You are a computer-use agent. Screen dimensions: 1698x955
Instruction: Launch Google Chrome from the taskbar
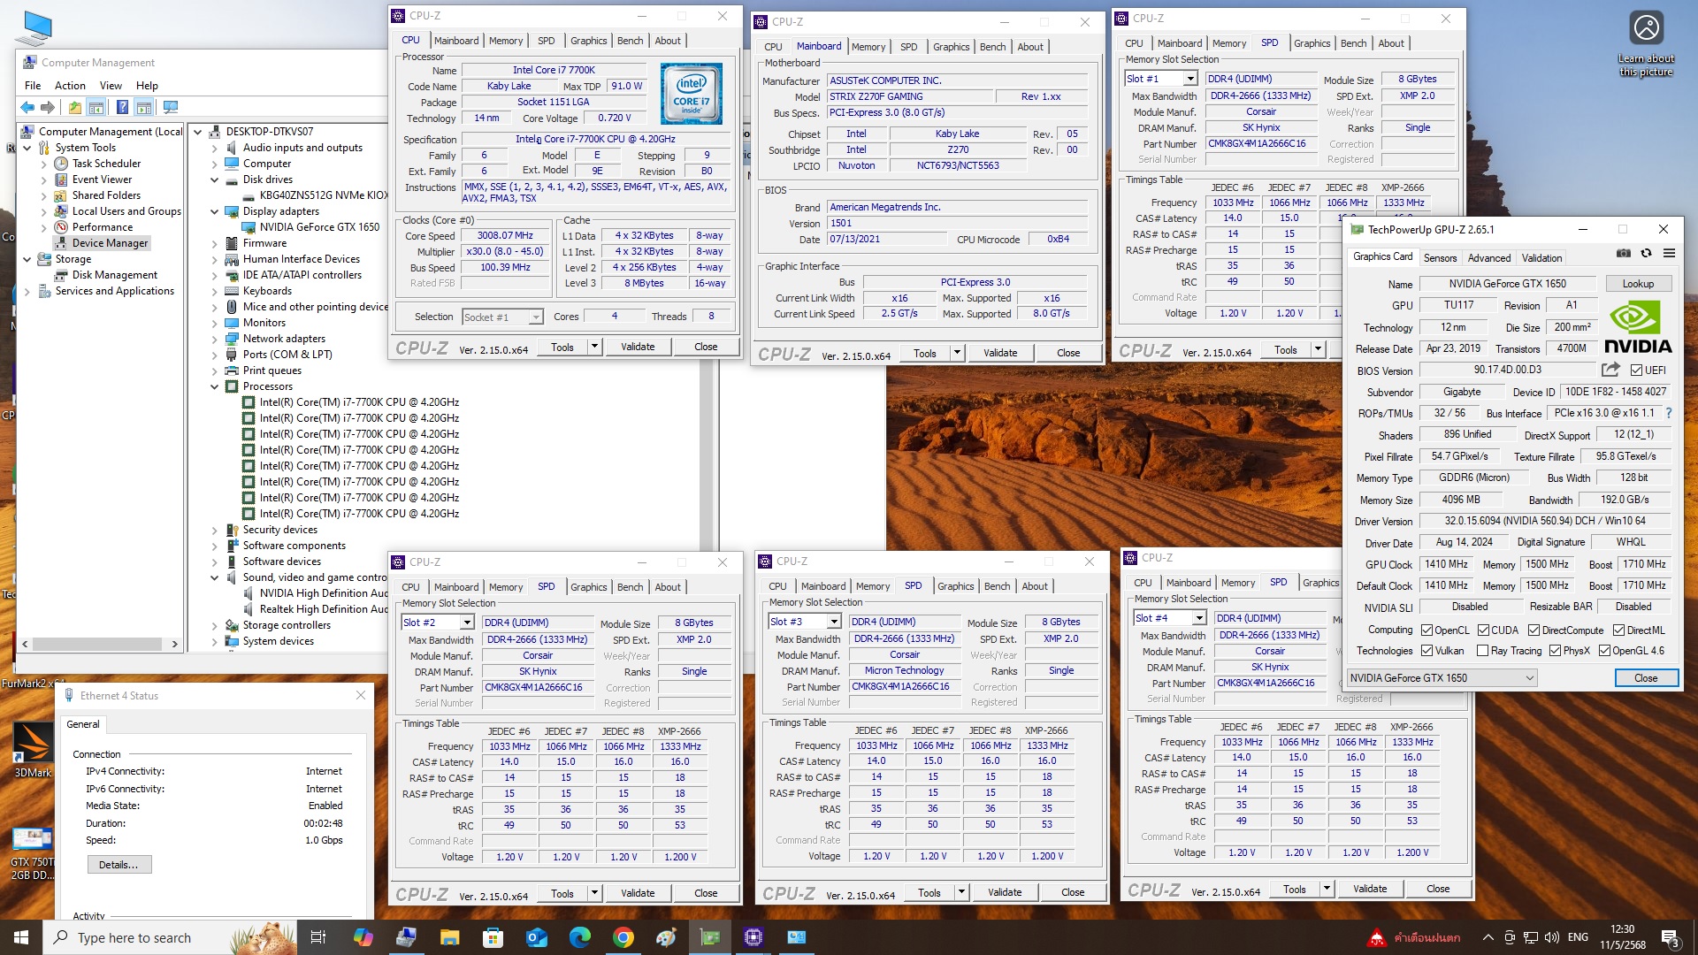point(623,937)
